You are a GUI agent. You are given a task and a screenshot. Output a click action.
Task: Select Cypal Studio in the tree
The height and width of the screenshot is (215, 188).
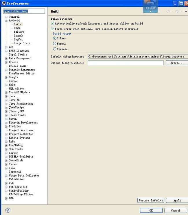pyautogui.click(x=18, y=55)
